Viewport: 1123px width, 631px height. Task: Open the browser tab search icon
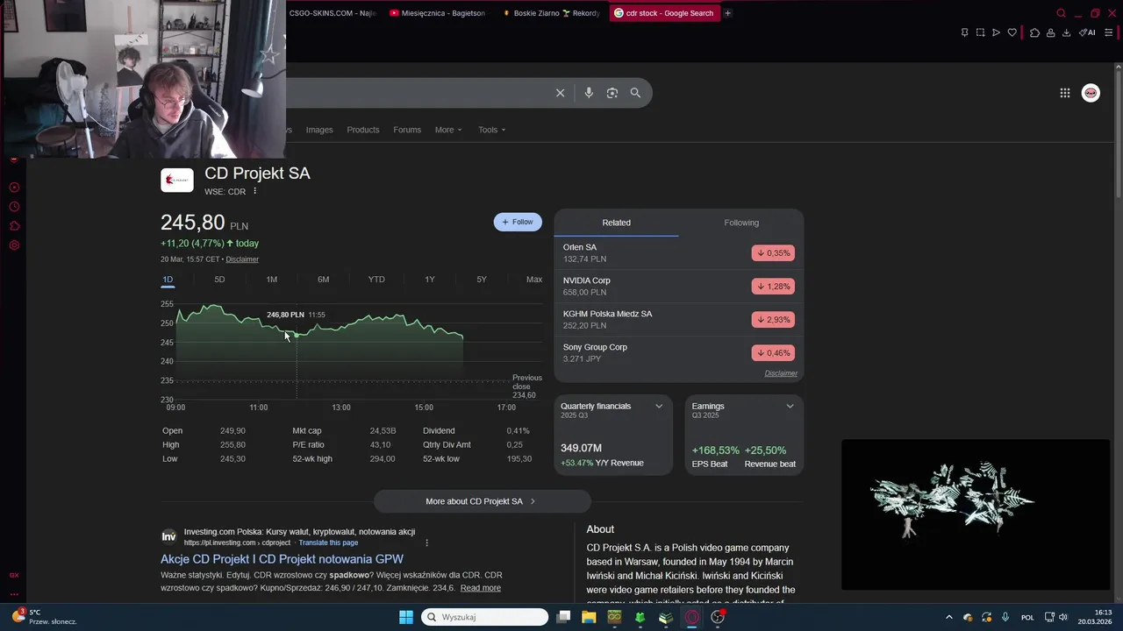point(1061,13)
